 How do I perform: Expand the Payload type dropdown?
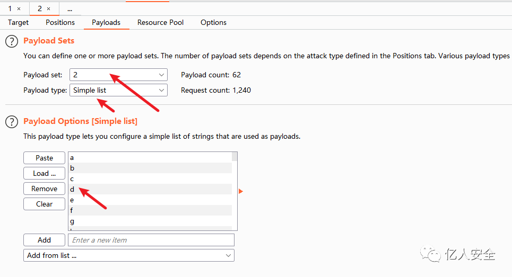pyautogui.click(x=118, y=90)
